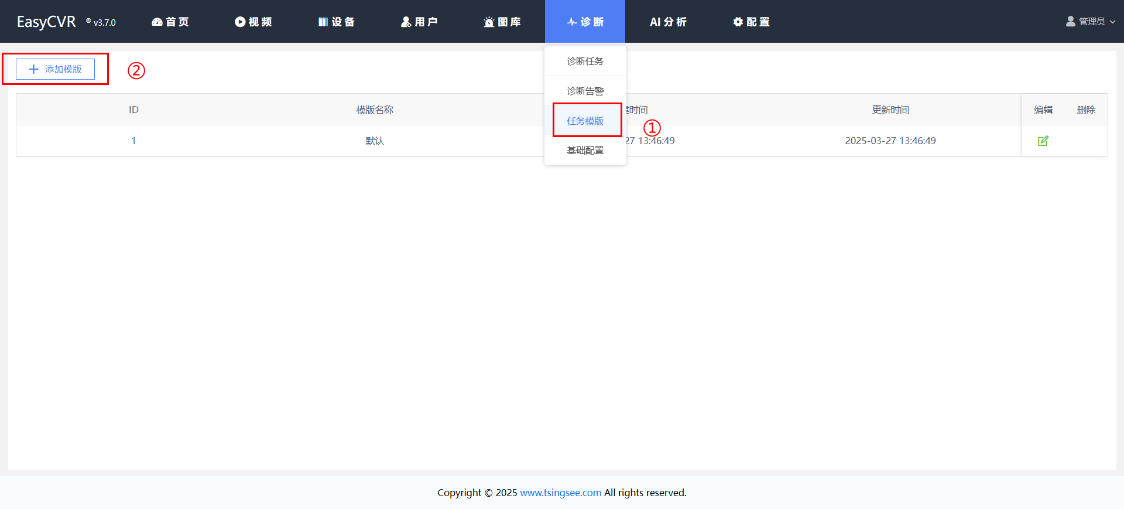Click the person icon beside 用户

(x=406, y=22)
